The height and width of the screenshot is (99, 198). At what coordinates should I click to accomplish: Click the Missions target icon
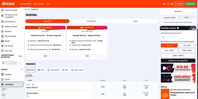(2, 31)
